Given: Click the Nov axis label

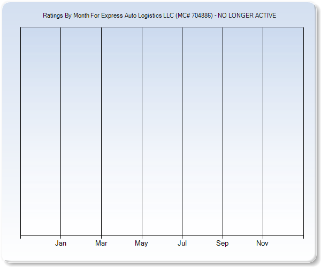Looking at the screenshot, I should coord(262,243).
